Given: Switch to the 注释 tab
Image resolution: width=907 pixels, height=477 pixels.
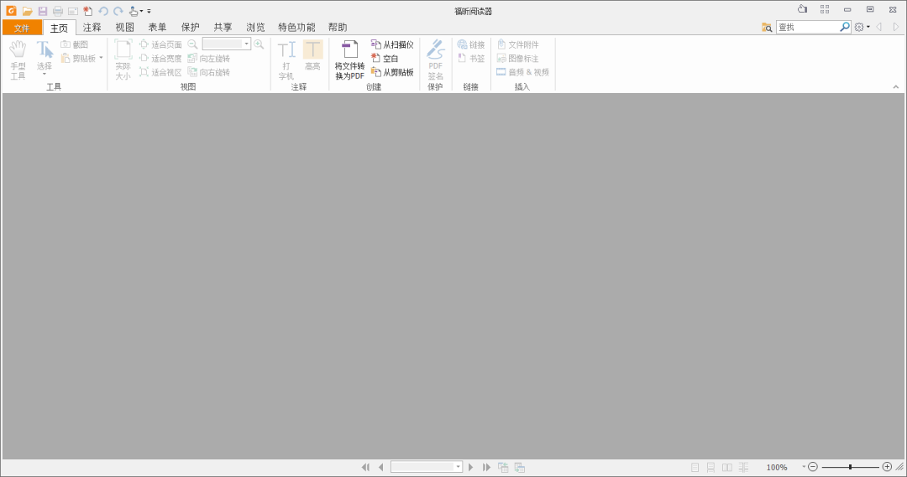Looking at the screenshot, I should [92, 27].
